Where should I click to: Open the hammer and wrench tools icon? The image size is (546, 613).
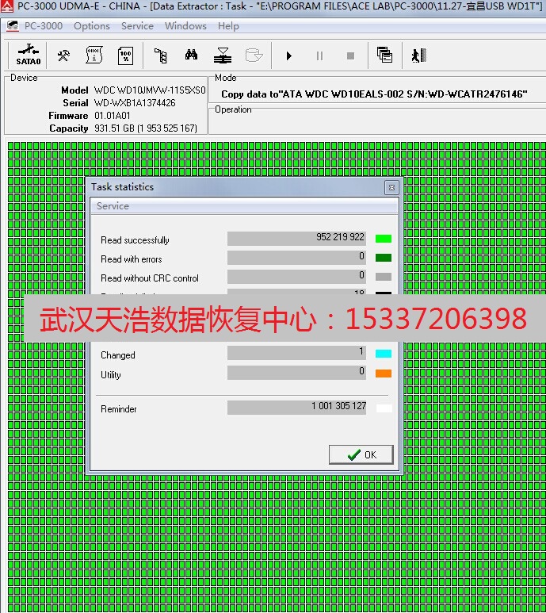pyautogui.click(x=63, y=56)
